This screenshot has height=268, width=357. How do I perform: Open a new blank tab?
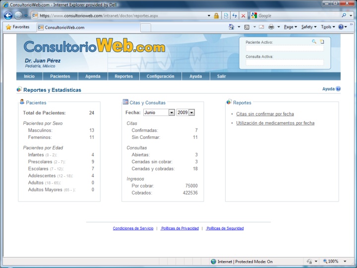[146, 28]
